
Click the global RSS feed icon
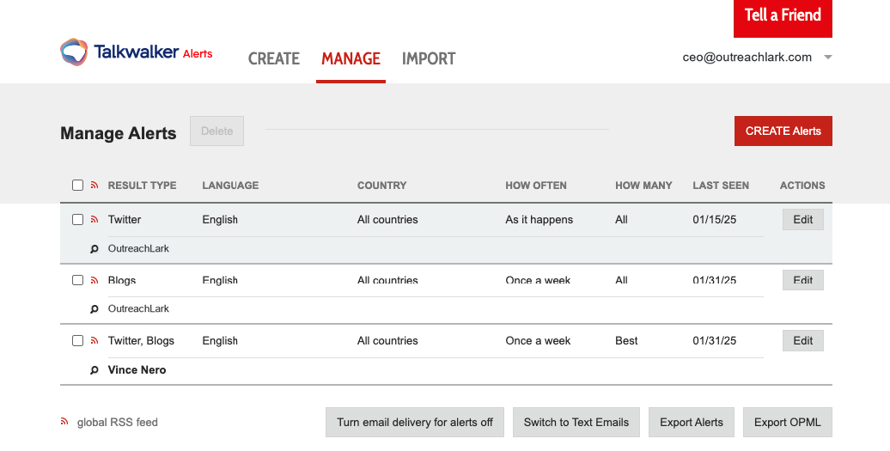(64, 422)
